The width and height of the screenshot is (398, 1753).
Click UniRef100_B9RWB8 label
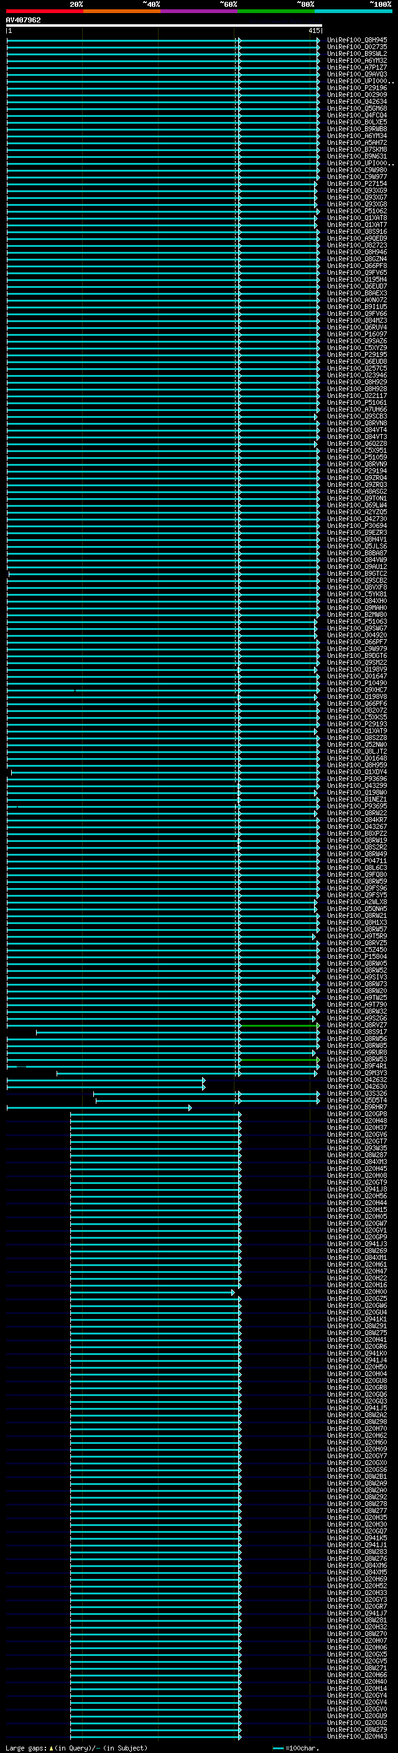357,129
